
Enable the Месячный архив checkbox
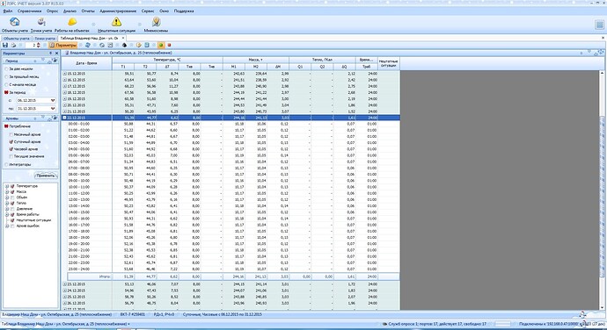point(11,134)
